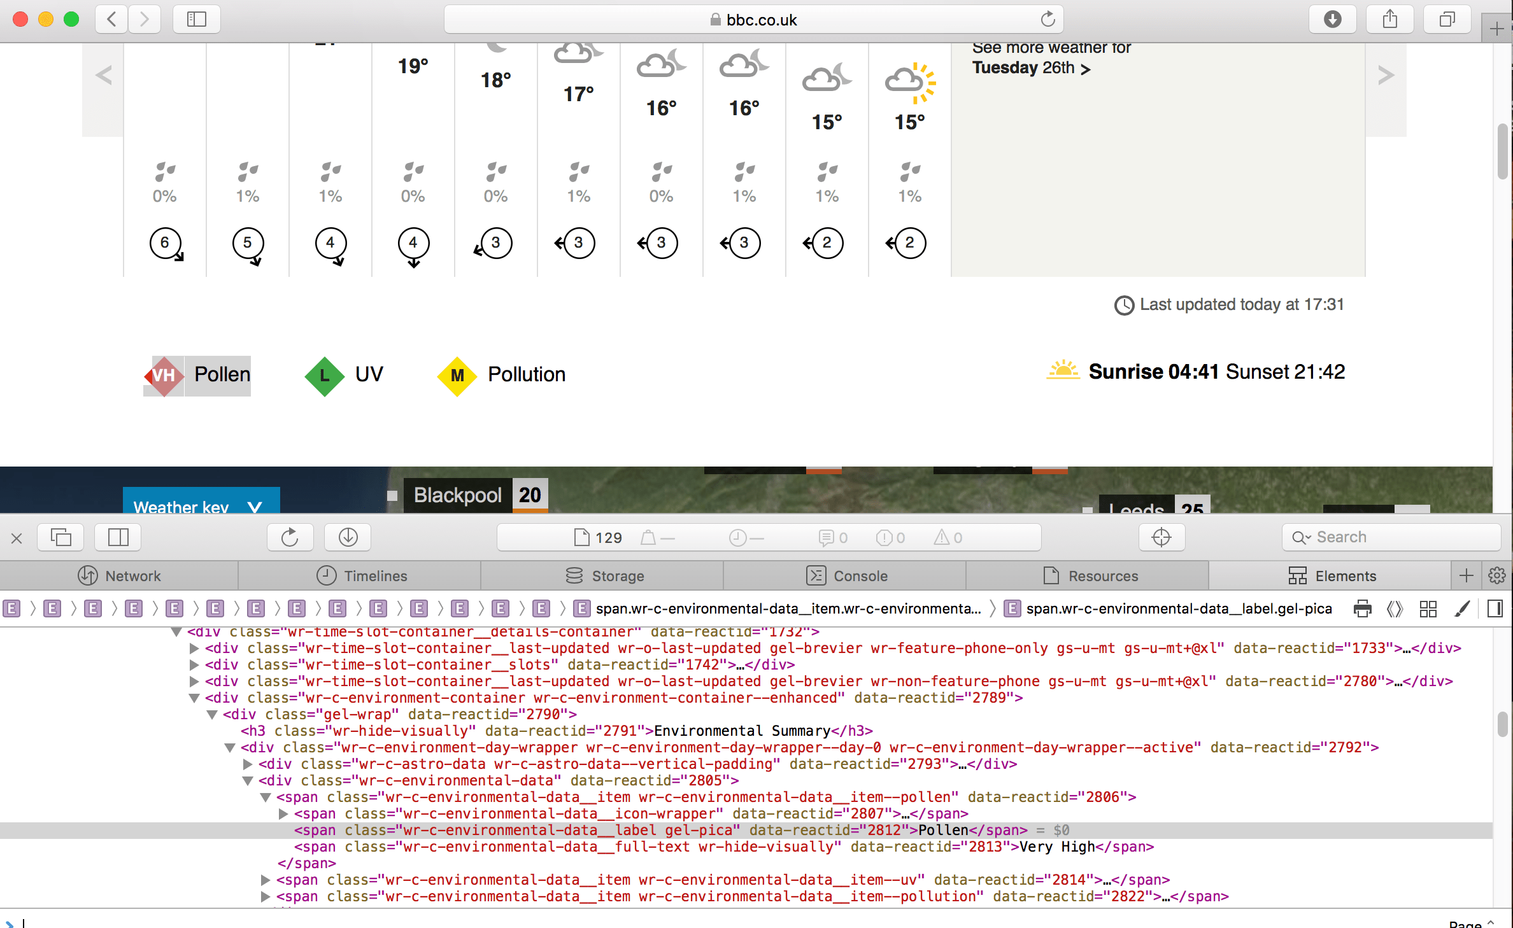Toggle the Safari sidebar button
Screen dimensions: 1513x928
(x=196, y=19)
